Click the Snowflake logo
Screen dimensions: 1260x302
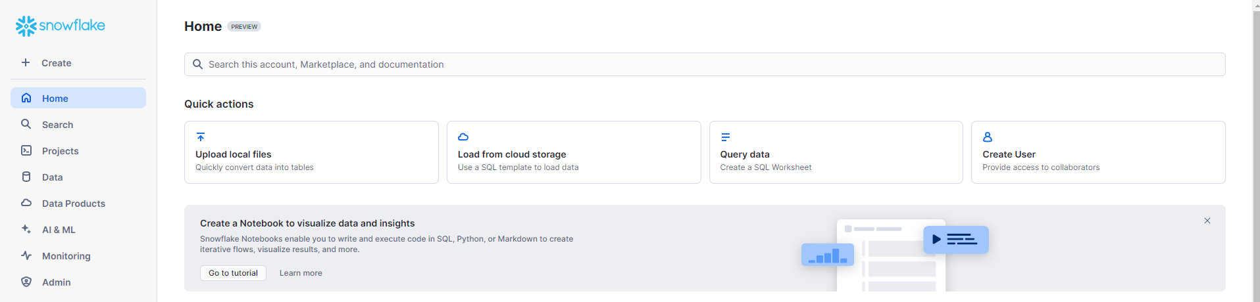61,26
